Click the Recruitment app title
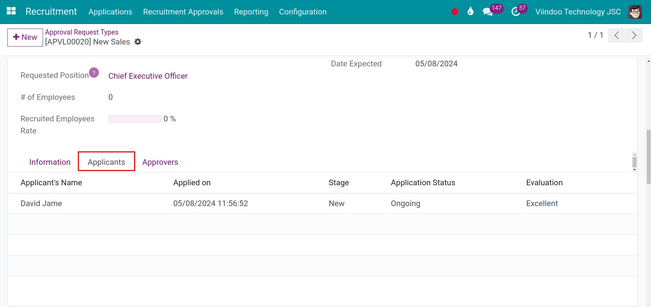The width and height of the screenshot is (651, 307). (51, 12)
